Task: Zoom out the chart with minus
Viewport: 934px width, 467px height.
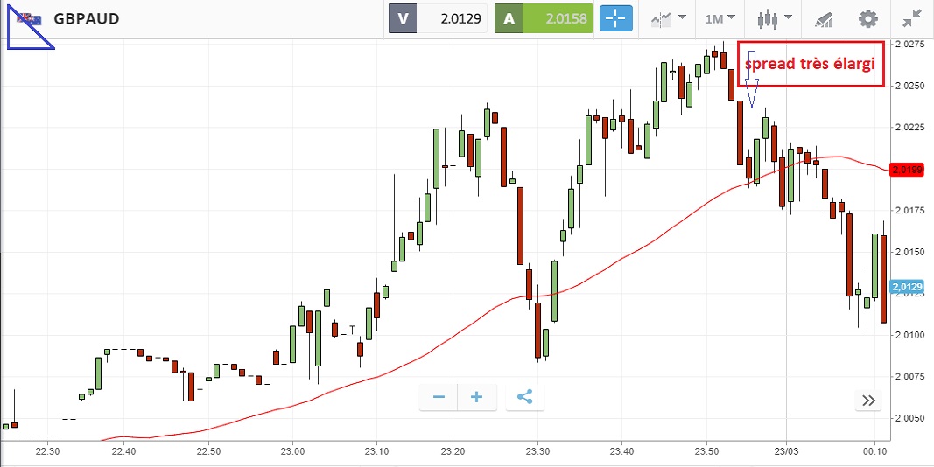Action: tap(439, 398)
